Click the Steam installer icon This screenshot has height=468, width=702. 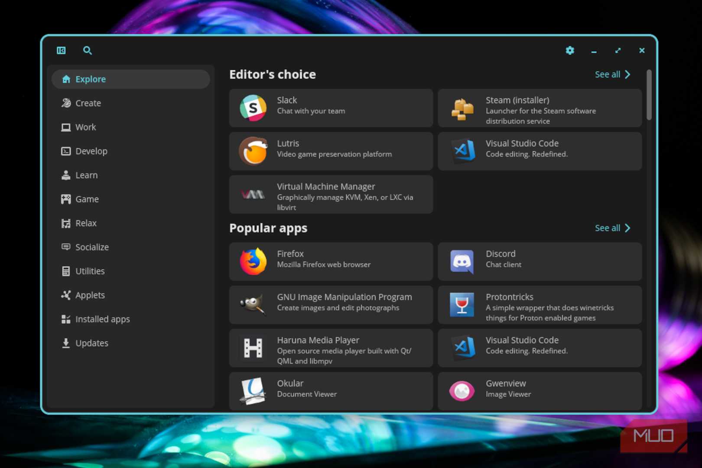462,108
